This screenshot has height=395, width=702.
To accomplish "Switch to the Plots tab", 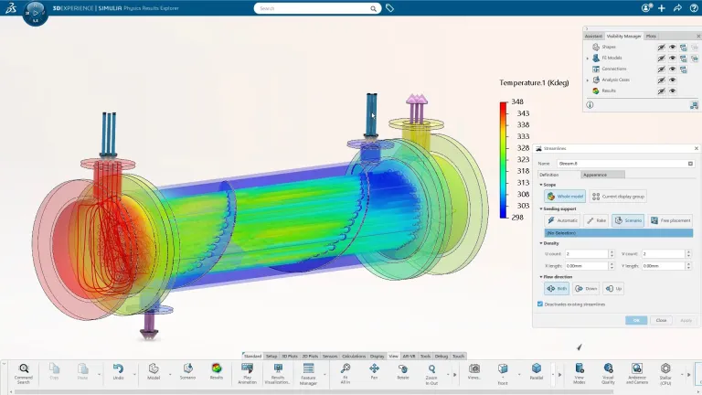I will (x=651, y=37).
